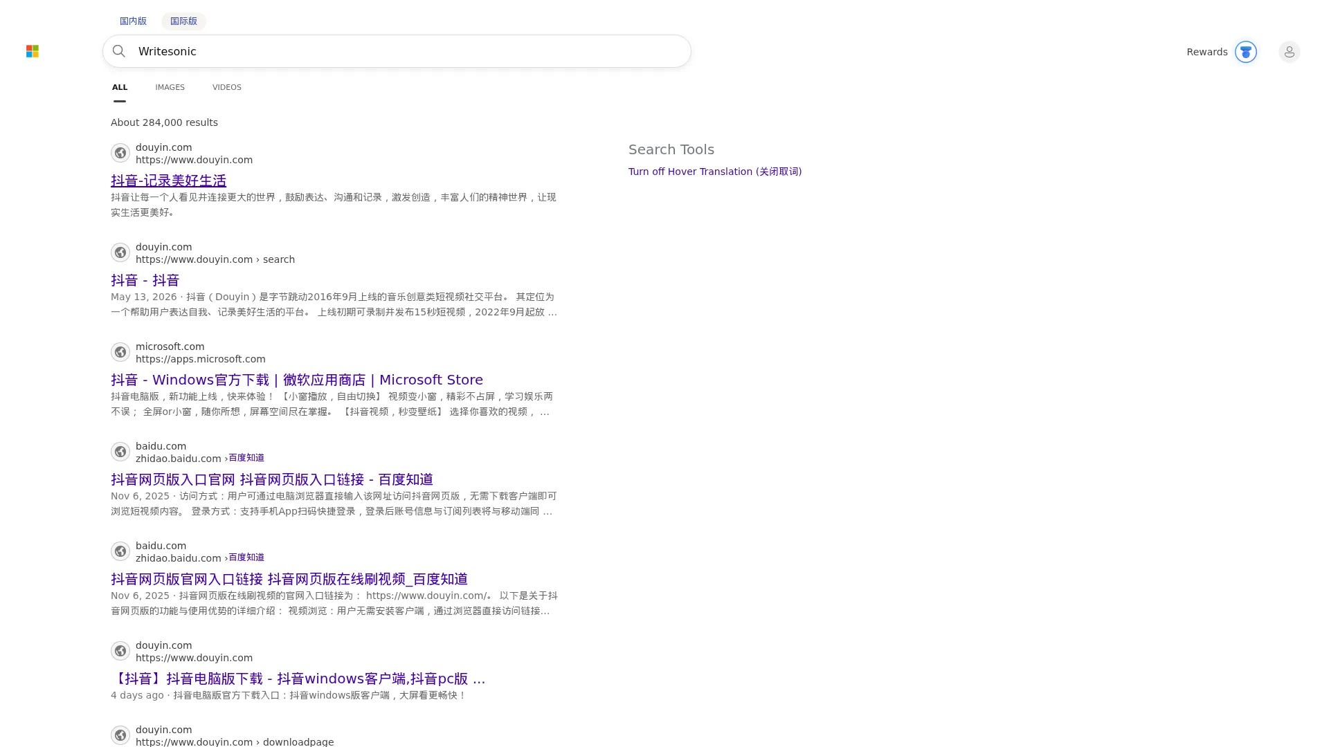1329x747 pixels.
Task: Click the first result snippet 抖音让每一个人
Action: click(x=334, y=205)
